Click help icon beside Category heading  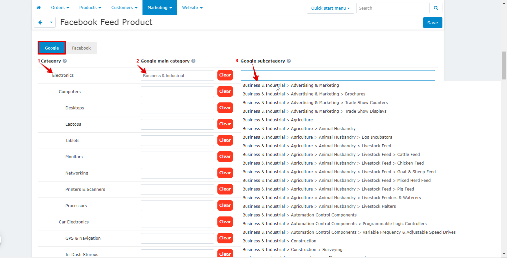tap(65, 61)
